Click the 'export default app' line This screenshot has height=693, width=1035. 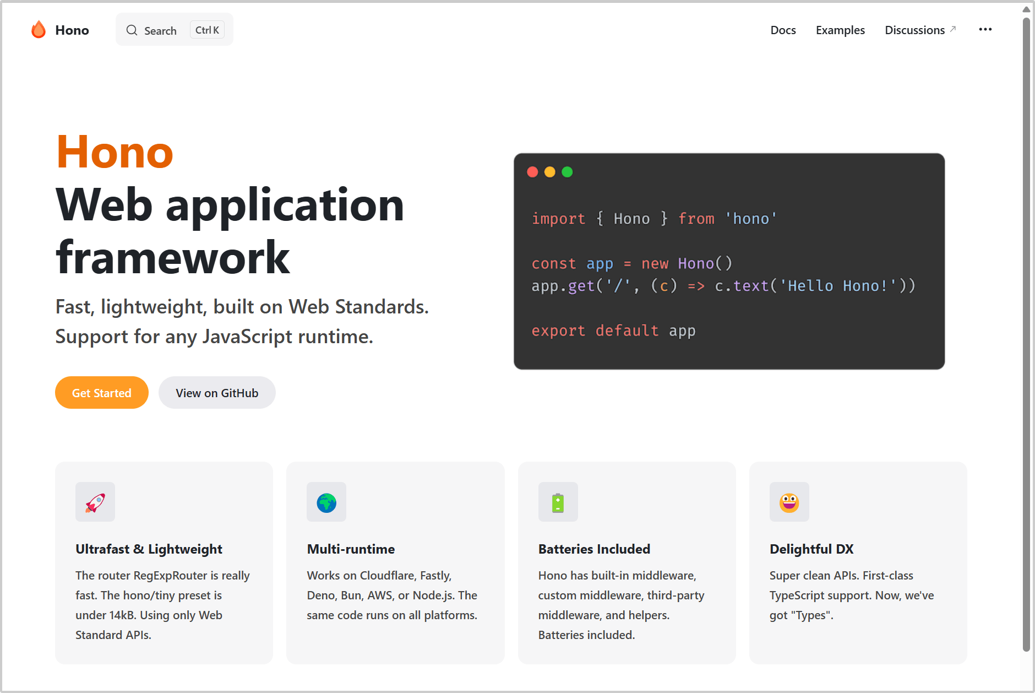[613, 331]
